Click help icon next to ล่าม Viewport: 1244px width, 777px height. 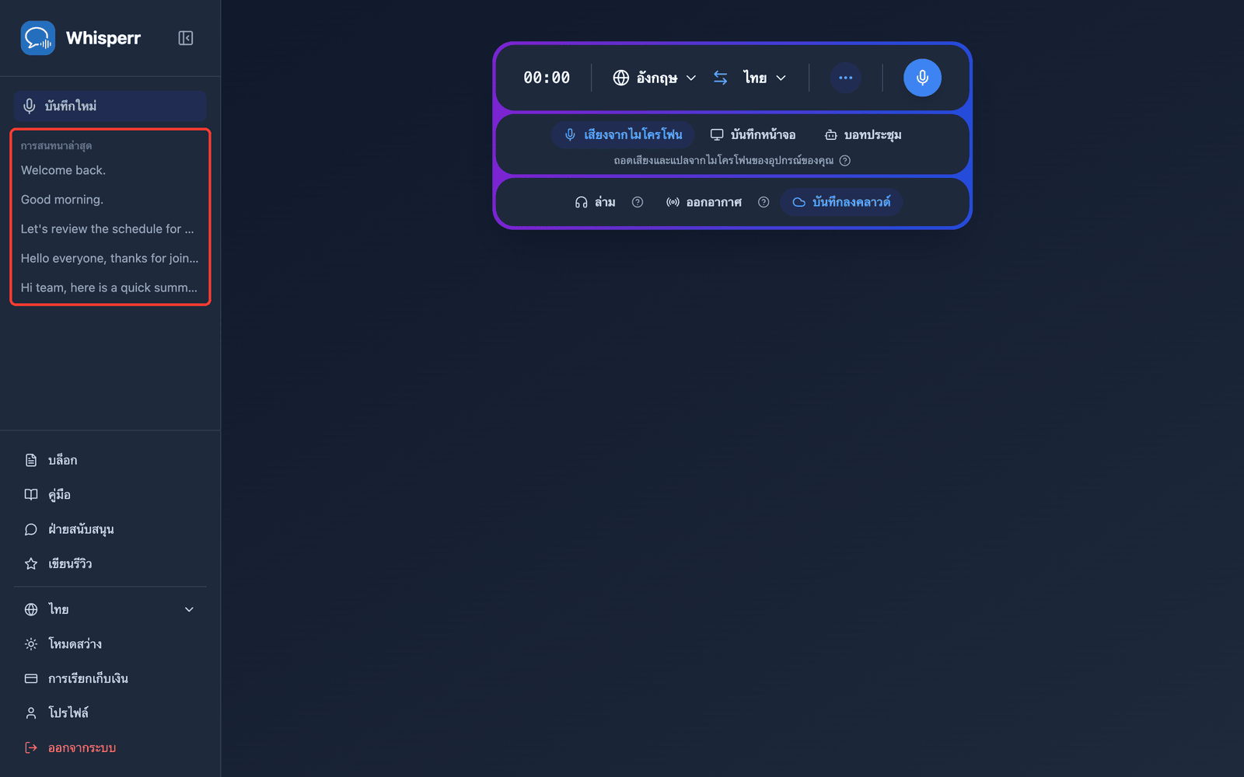(638, 202)
